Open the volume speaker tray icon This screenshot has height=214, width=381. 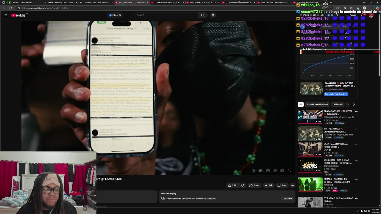coord(369,211)
